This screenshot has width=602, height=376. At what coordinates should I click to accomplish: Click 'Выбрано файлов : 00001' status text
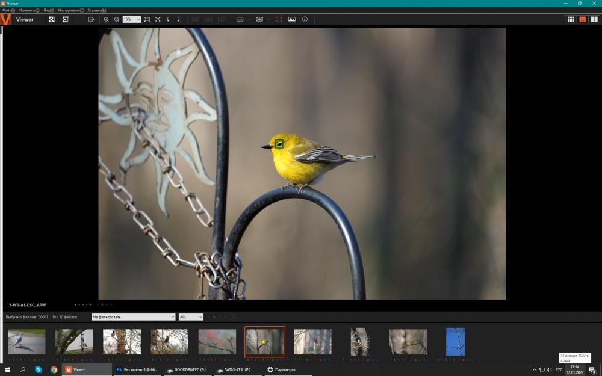point(27,317)
